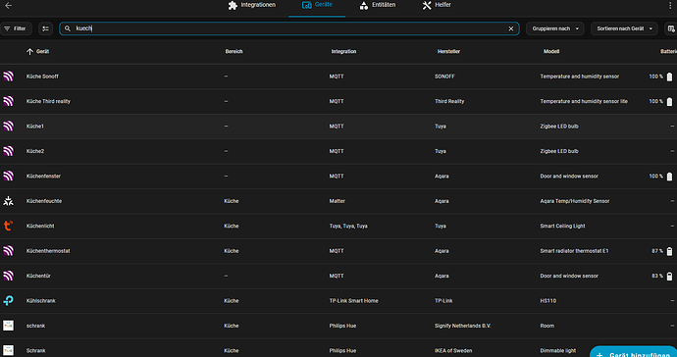The image size is (677, 357).
Task: Sort by the Integration column header
Action: (343, 51)
